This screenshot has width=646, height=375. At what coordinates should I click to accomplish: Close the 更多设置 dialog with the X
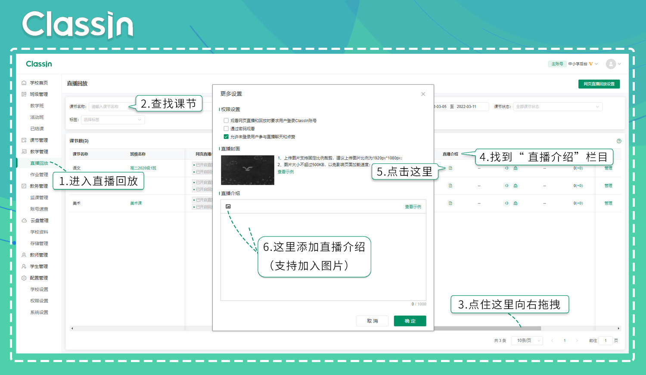(423, 94)
